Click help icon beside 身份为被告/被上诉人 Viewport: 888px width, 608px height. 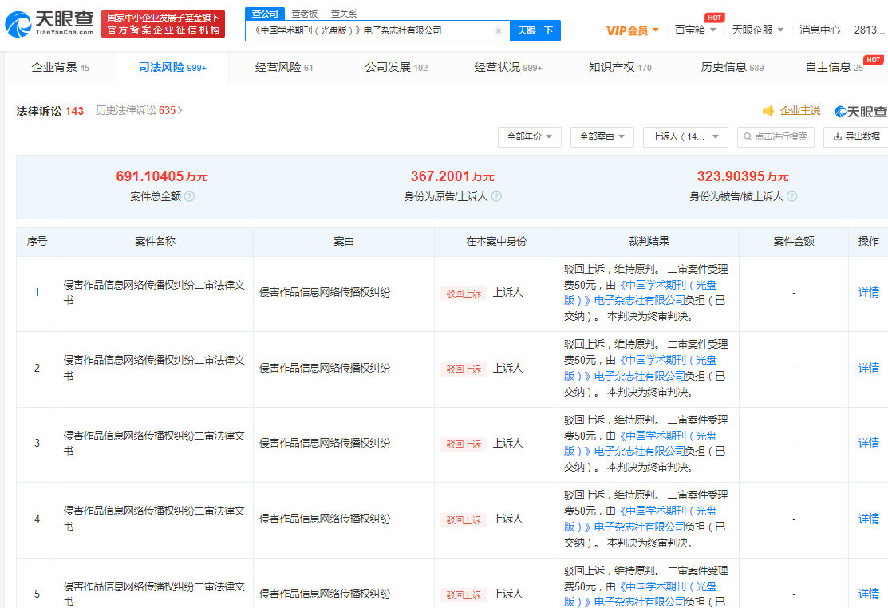click(791, 196)
